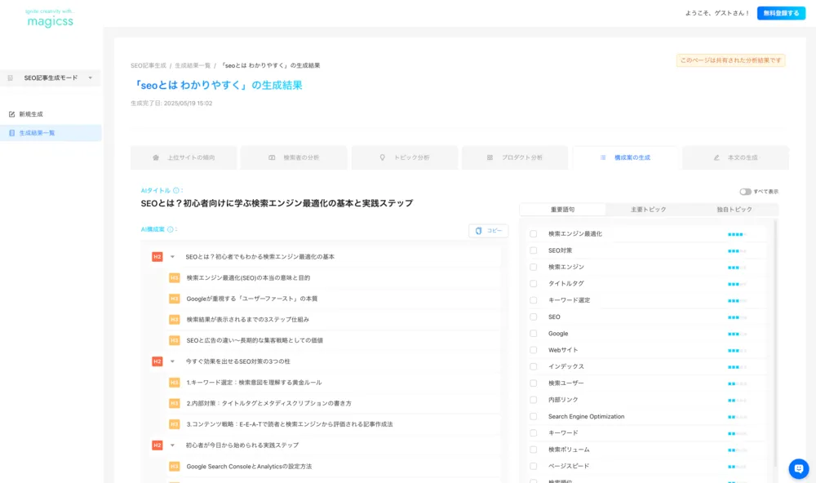This screenshot has height=483, width=816.
Task: Switch to the トピック分析 tab
Action: point(405,157)
